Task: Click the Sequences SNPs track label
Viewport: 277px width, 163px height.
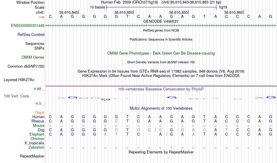Action: point(35,46)
